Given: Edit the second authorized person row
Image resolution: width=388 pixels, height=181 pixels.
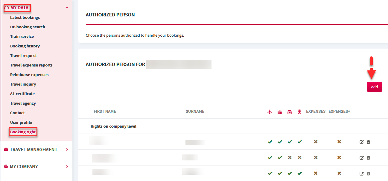Looking at the screenshot, I should pos(361,158).
